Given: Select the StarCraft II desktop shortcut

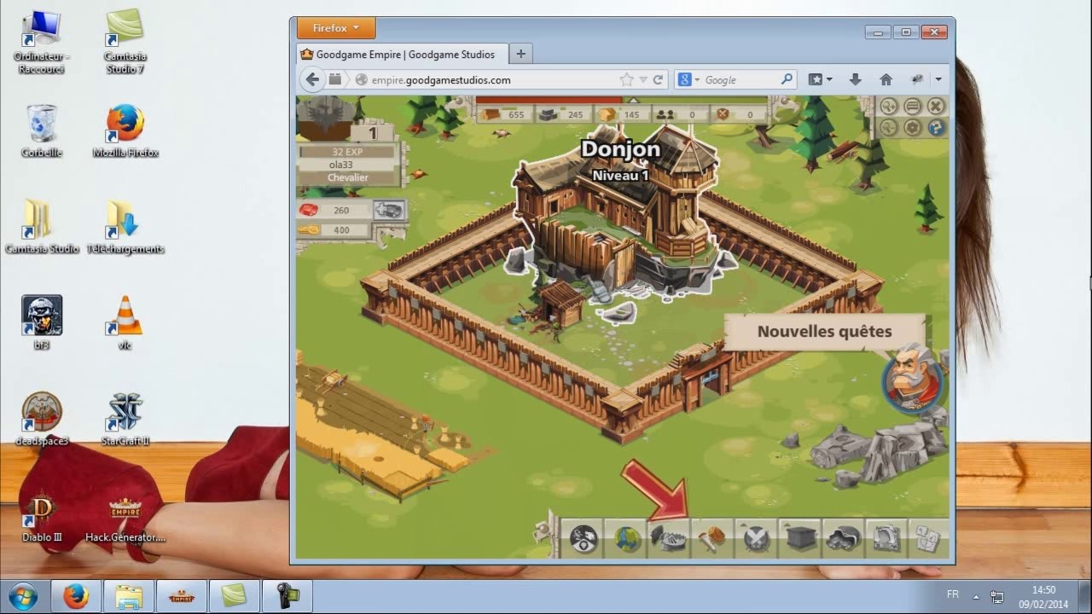Looking at the screenshot, I should pos(125,420).
